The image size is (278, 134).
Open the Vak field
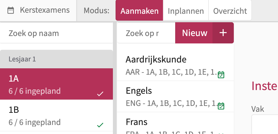tap(265, 124)
